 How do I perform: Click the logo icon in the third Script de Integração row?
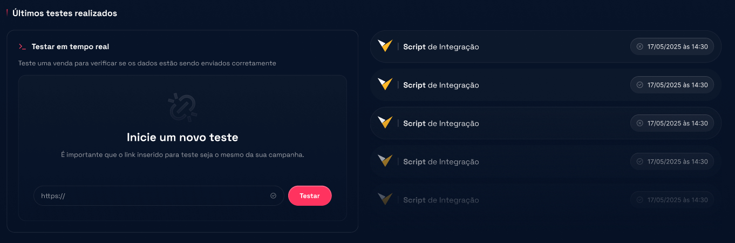click(385, 123)
